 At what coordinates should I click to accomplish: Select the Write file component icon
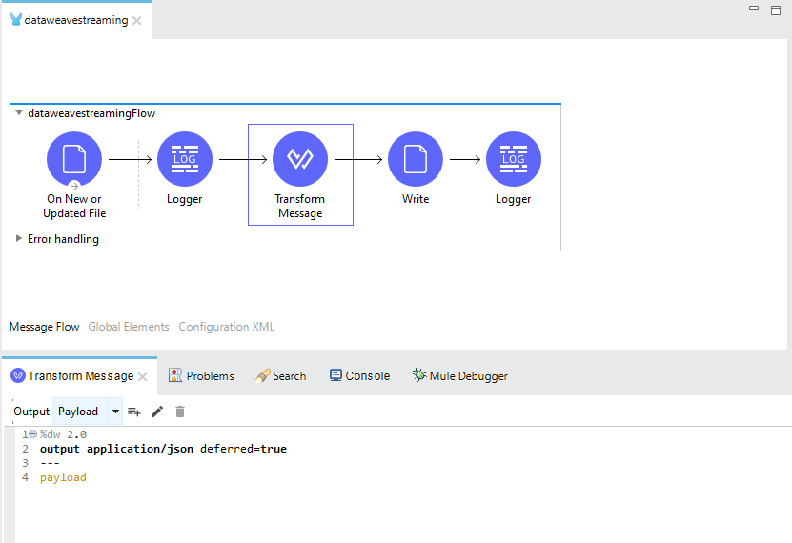[416, 159]
